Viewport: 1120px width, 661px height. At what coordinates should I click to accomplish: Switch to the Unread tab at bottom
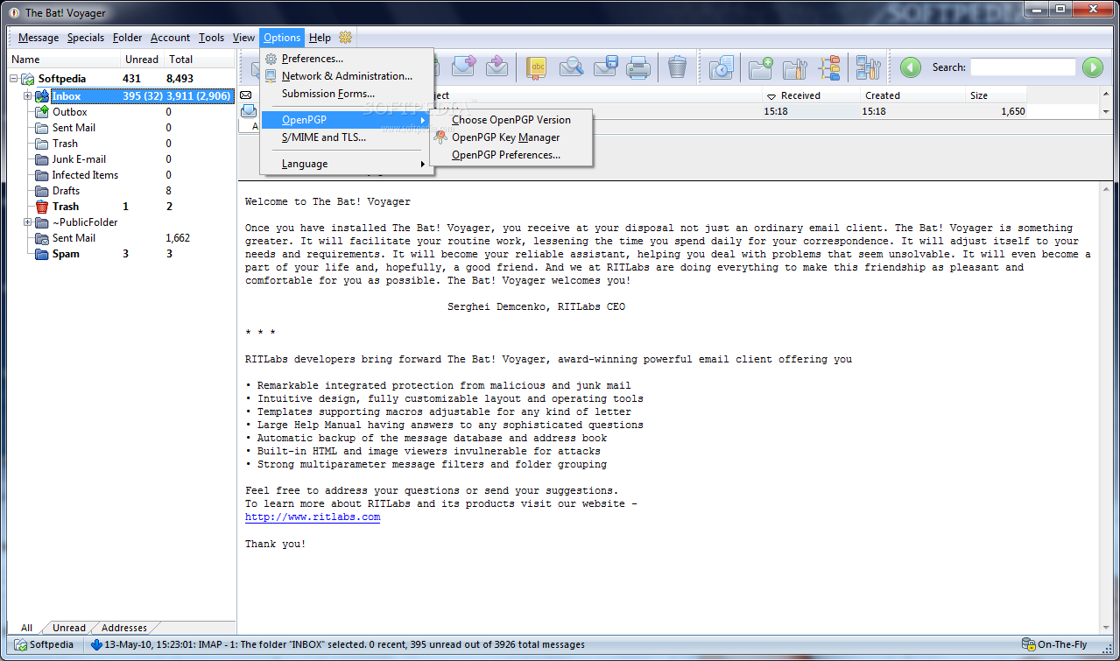(x=69, y=628)
